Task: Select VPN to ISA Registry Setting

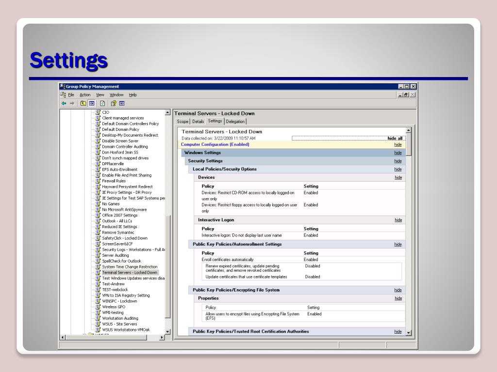Action: [x=126, y=295]
